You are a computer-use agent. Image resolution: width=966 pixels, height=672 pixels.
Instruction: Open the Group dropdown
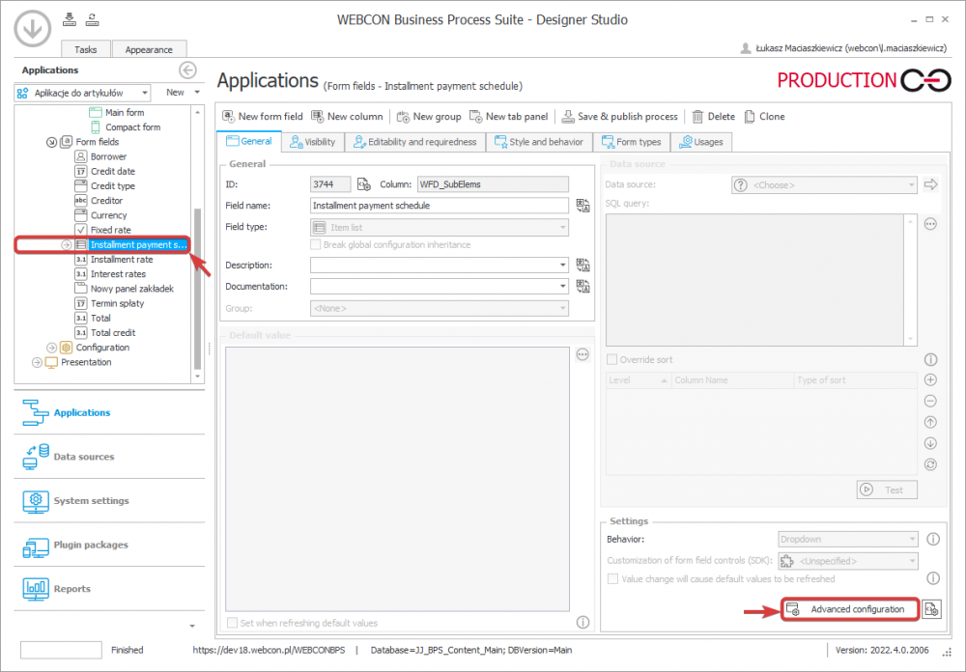pos(440,308)
